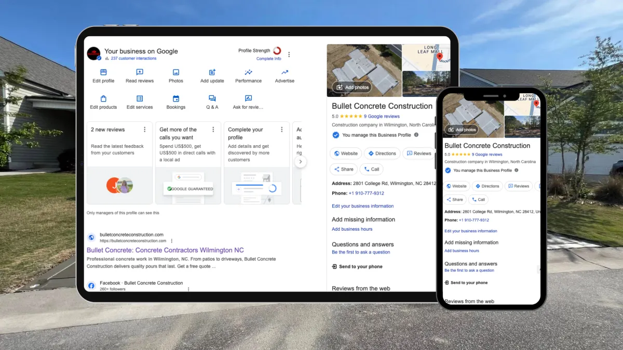Click the Complete Info link

pos(269,59)
